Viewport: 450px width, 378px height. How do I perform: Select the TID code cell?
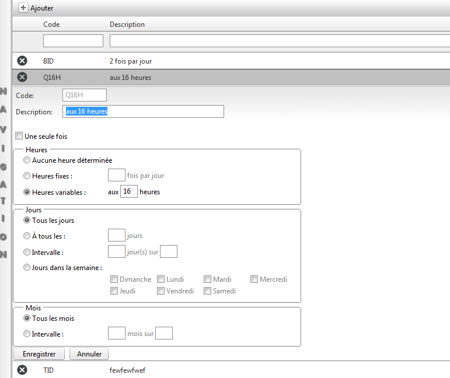[48, 370]
